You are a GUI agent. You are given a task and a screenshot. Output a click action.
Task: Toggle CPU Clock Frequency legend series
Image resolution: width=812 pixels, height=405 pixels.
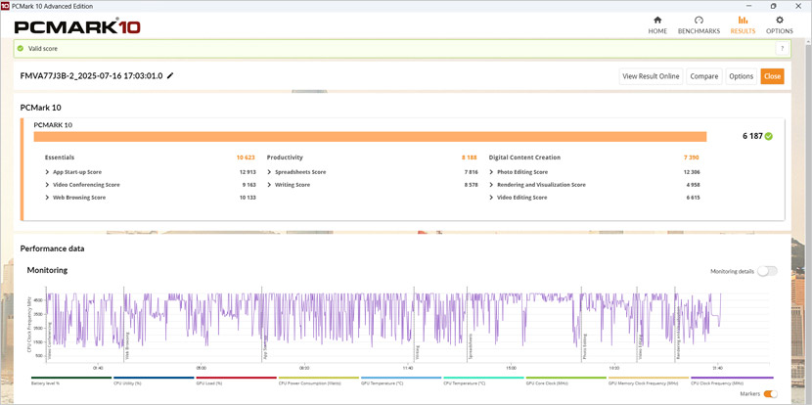[732, 381]
